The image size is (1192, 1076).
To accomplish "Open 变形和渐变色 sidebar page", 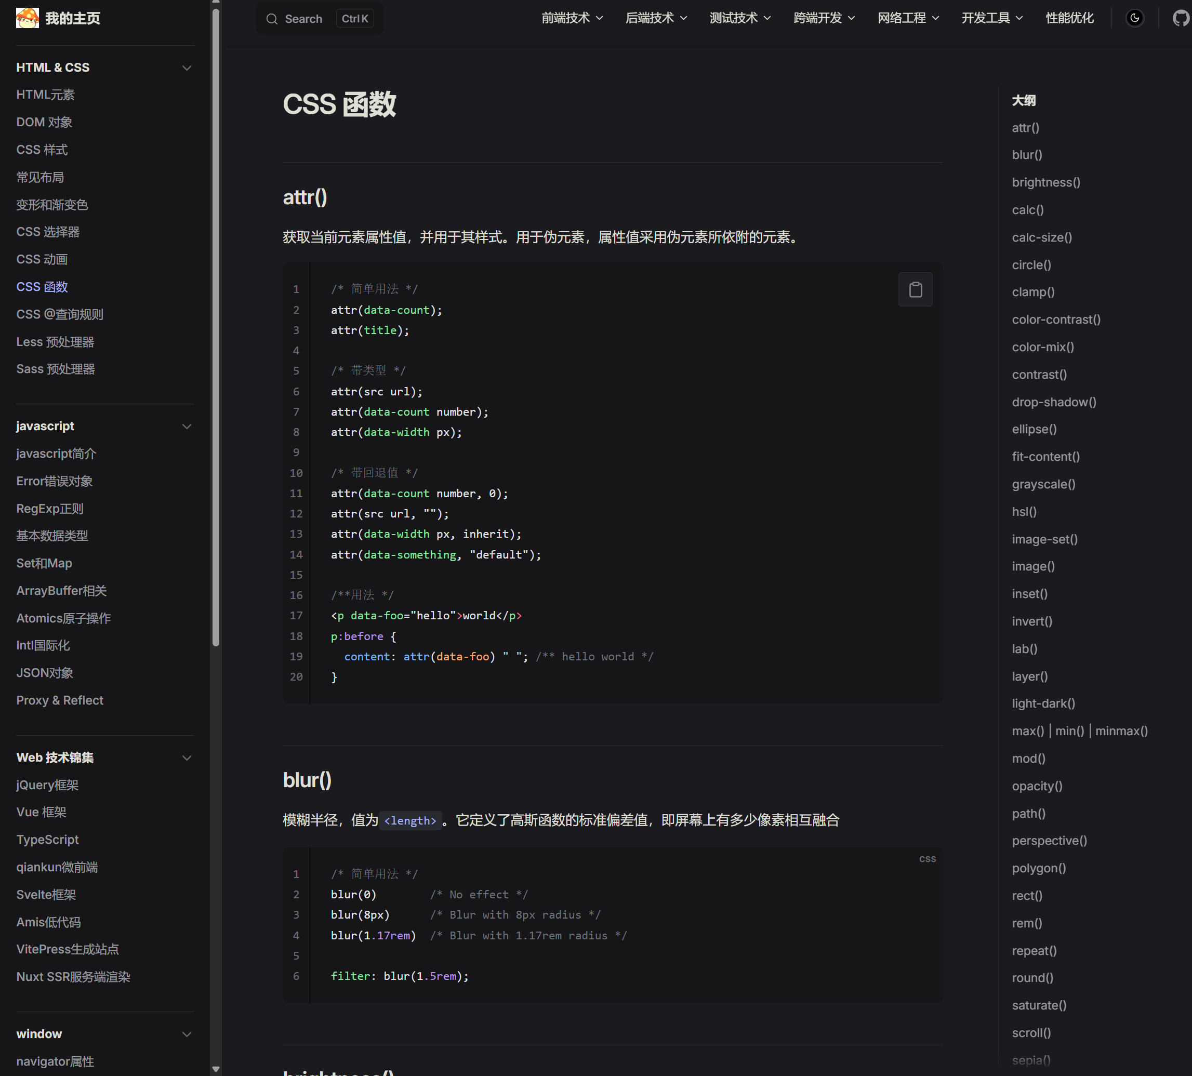I will point(52,205).
